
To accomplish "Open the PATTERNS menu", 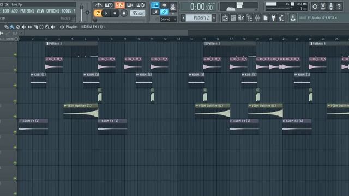I will [x=27, y=11].
